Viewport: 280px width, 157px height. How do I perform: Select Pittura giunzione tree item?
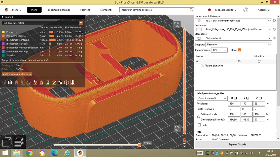pos(214,66)
